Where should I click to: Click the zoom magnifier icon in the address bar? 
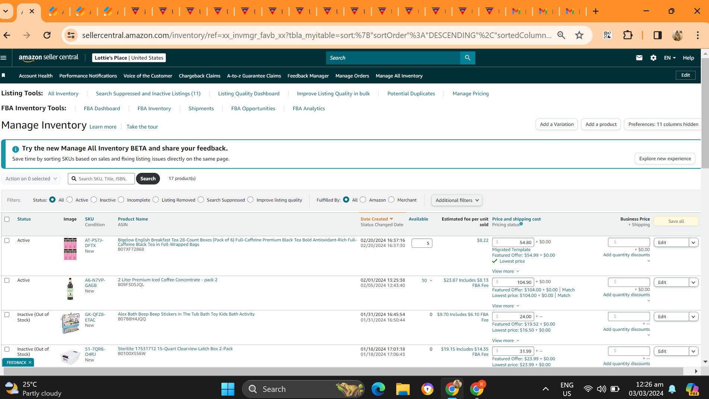(561, 35)
